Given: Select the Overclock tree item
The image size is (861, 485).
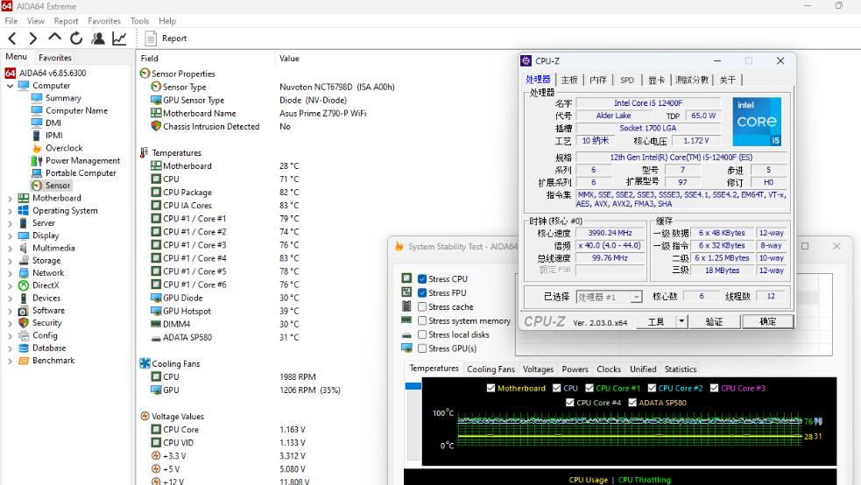Looking at the screenshot, I should pyautogui.click(x=64, y=148).
